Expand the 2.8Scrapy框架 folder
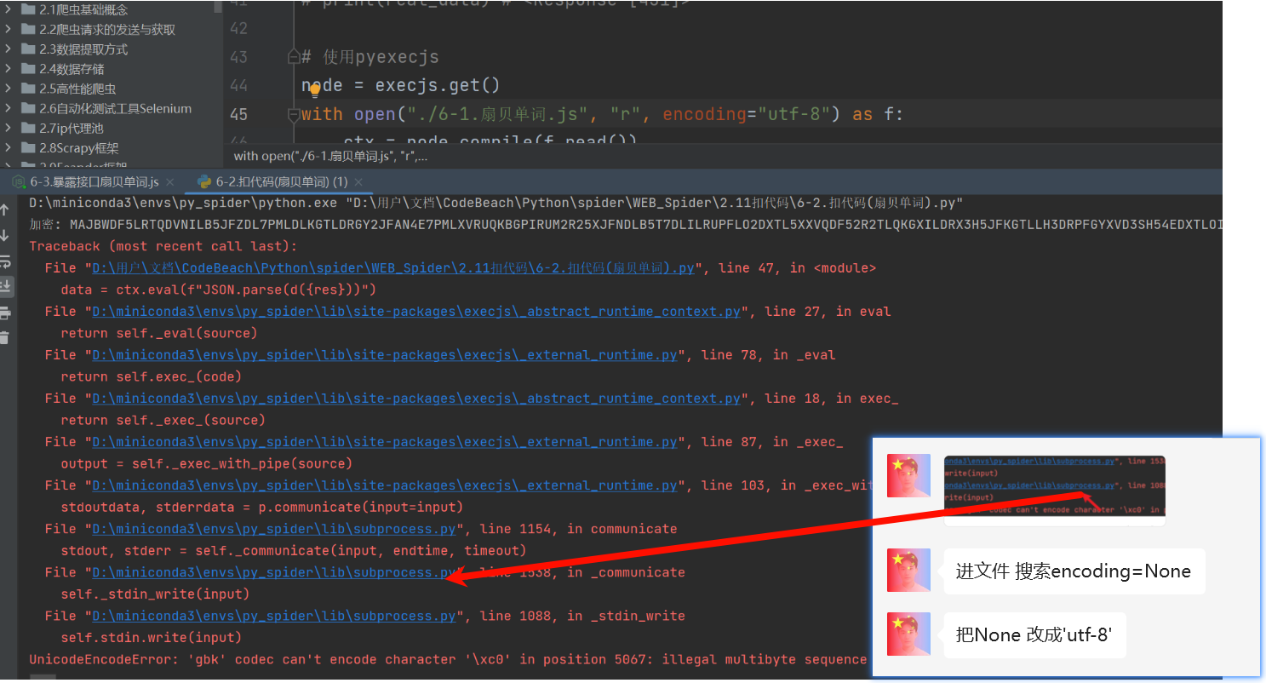Viewport: 1266px width, 683px height. point(8,147)
